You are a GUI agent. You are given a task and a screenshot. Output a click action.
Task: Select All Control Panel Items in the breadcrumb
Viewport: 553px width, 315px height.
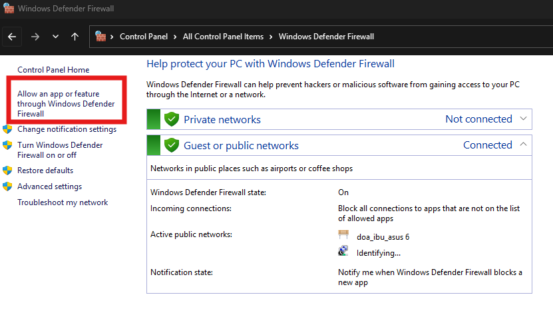[223, 37]
